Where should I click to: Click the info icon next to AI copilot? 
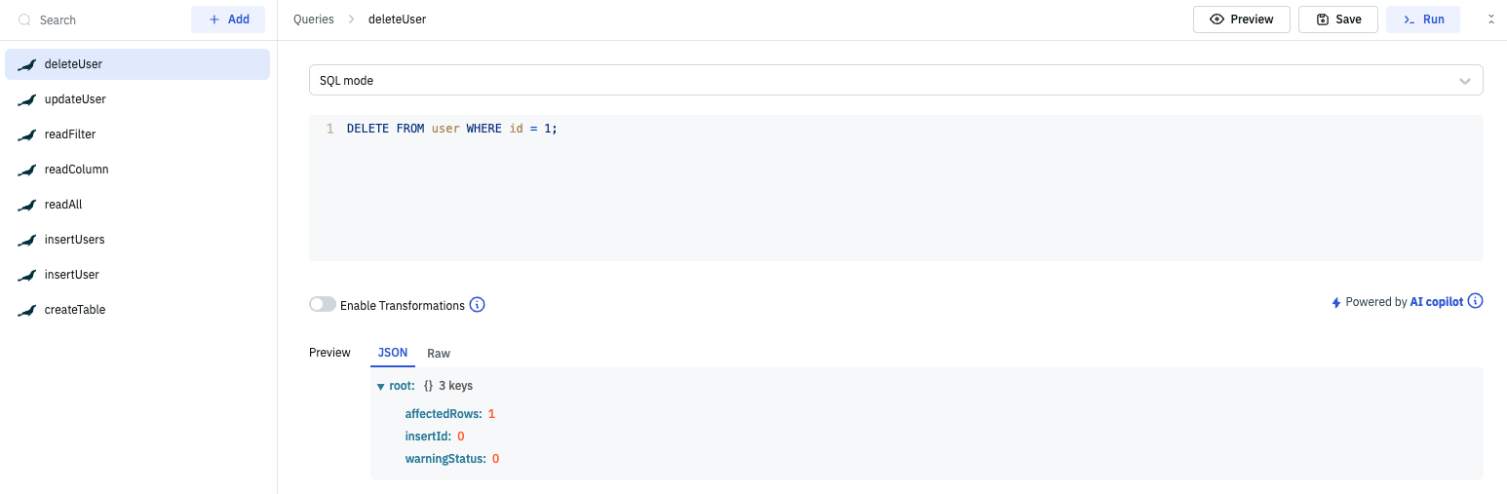(1476, 301)
